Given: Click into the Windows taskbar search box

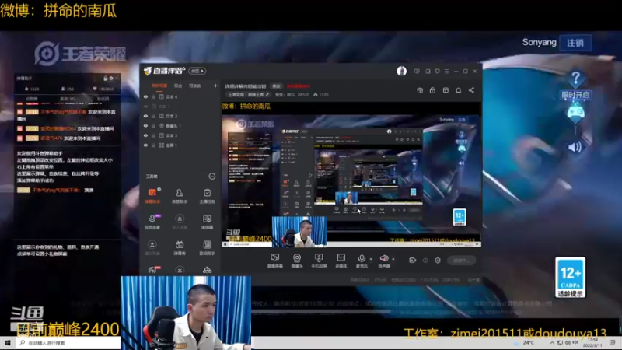Looking at the screenshot, I should pos(68,342).
